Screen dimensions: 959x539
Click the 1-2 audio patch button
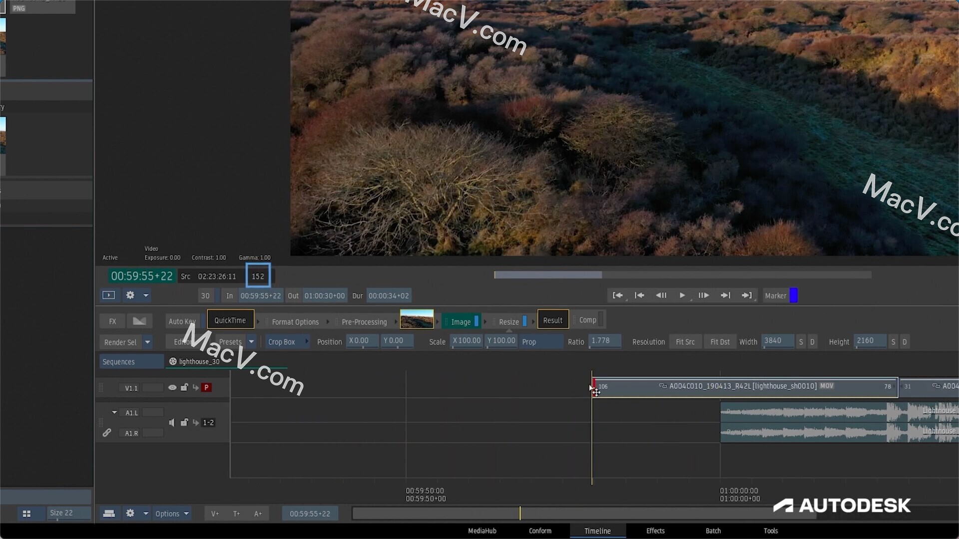[208, 423]
